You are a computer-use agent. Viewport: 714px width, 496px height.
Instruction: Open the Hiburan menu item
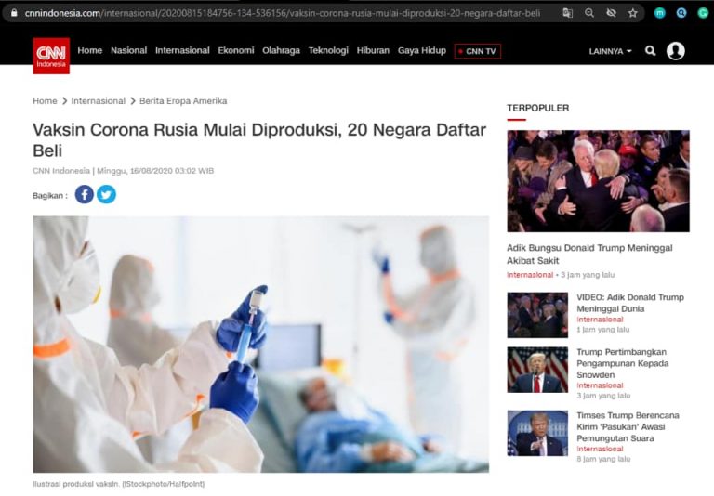(373, 50)
